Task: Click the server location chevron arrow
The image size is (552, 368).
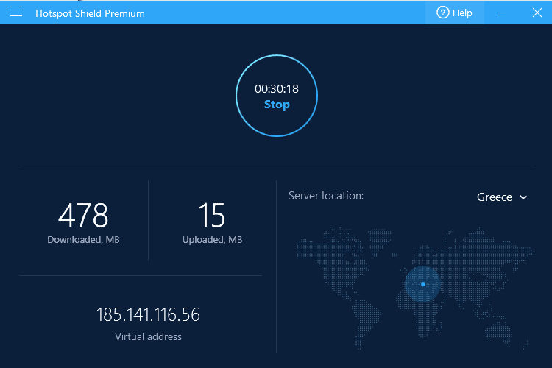Action: point(523,197)
